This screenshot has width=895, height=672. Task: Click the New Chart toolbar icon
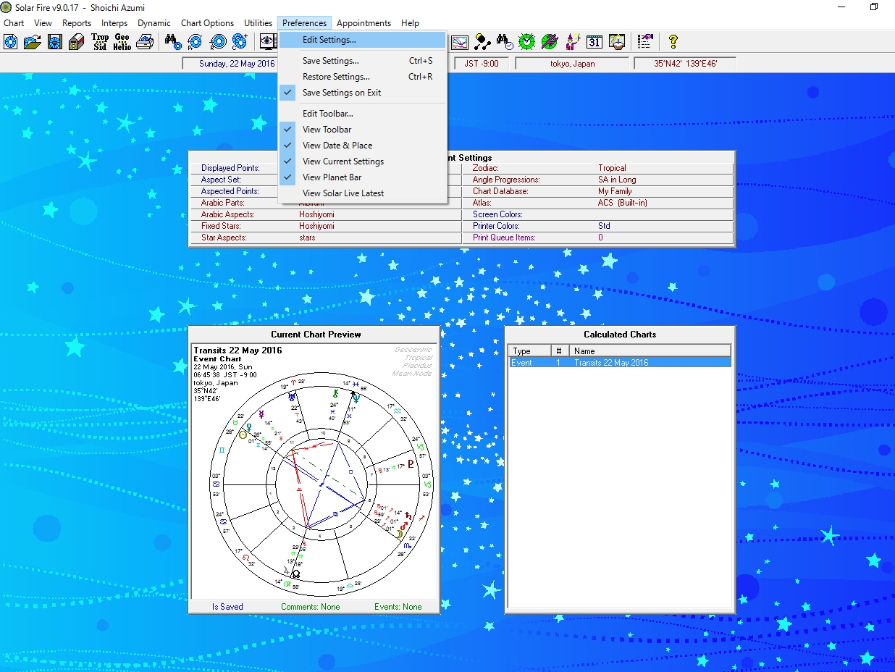(11, 42)
